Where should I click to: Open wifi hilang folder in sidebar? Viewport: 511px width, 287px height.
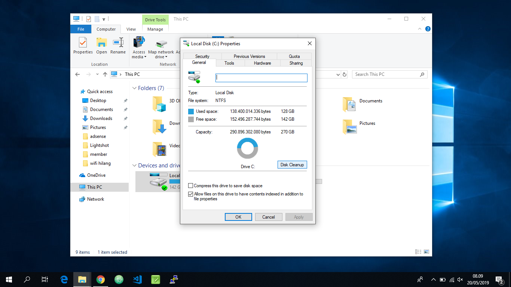[100, 163]
